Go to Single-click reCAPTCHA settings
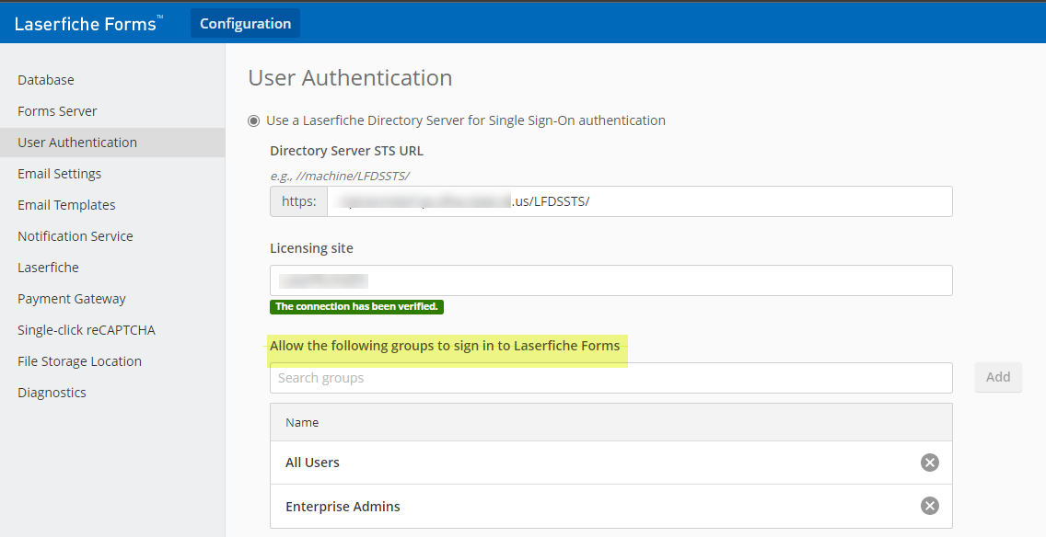Screen dimensions: 1046x537 (87, 330)
